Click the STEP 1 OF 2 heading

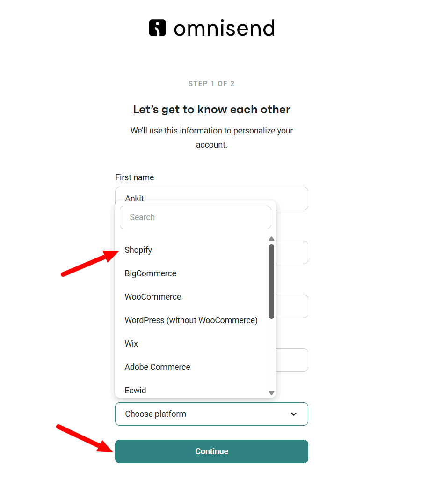coord(211,83)
